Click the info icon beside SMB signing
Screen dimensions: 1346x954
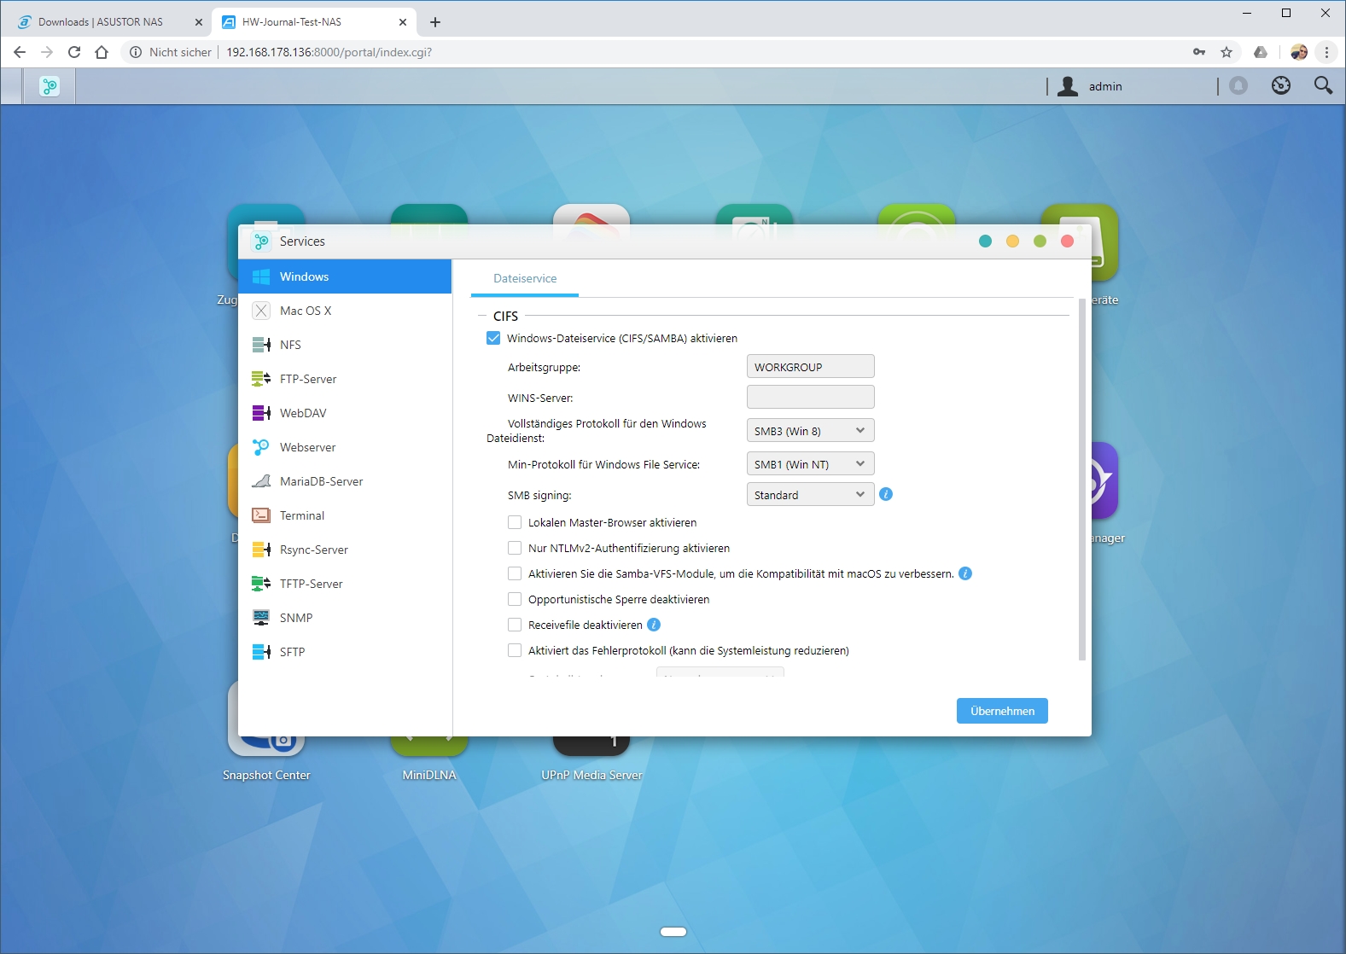tap(886, 494)
